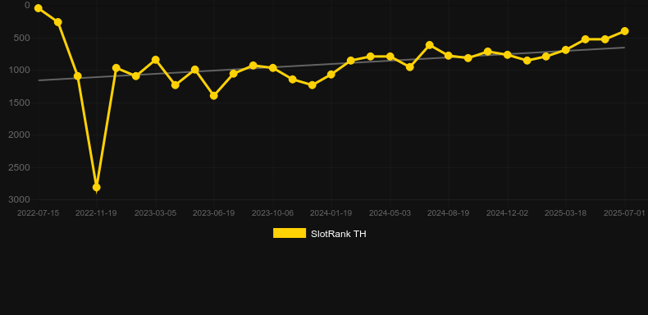
Task: Click the data point above 2023-03-05
Action: coord(155,60)
